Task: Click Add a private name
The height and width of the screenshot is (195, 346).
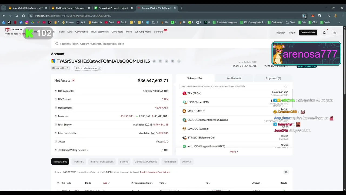Action: tap(88, 68)
